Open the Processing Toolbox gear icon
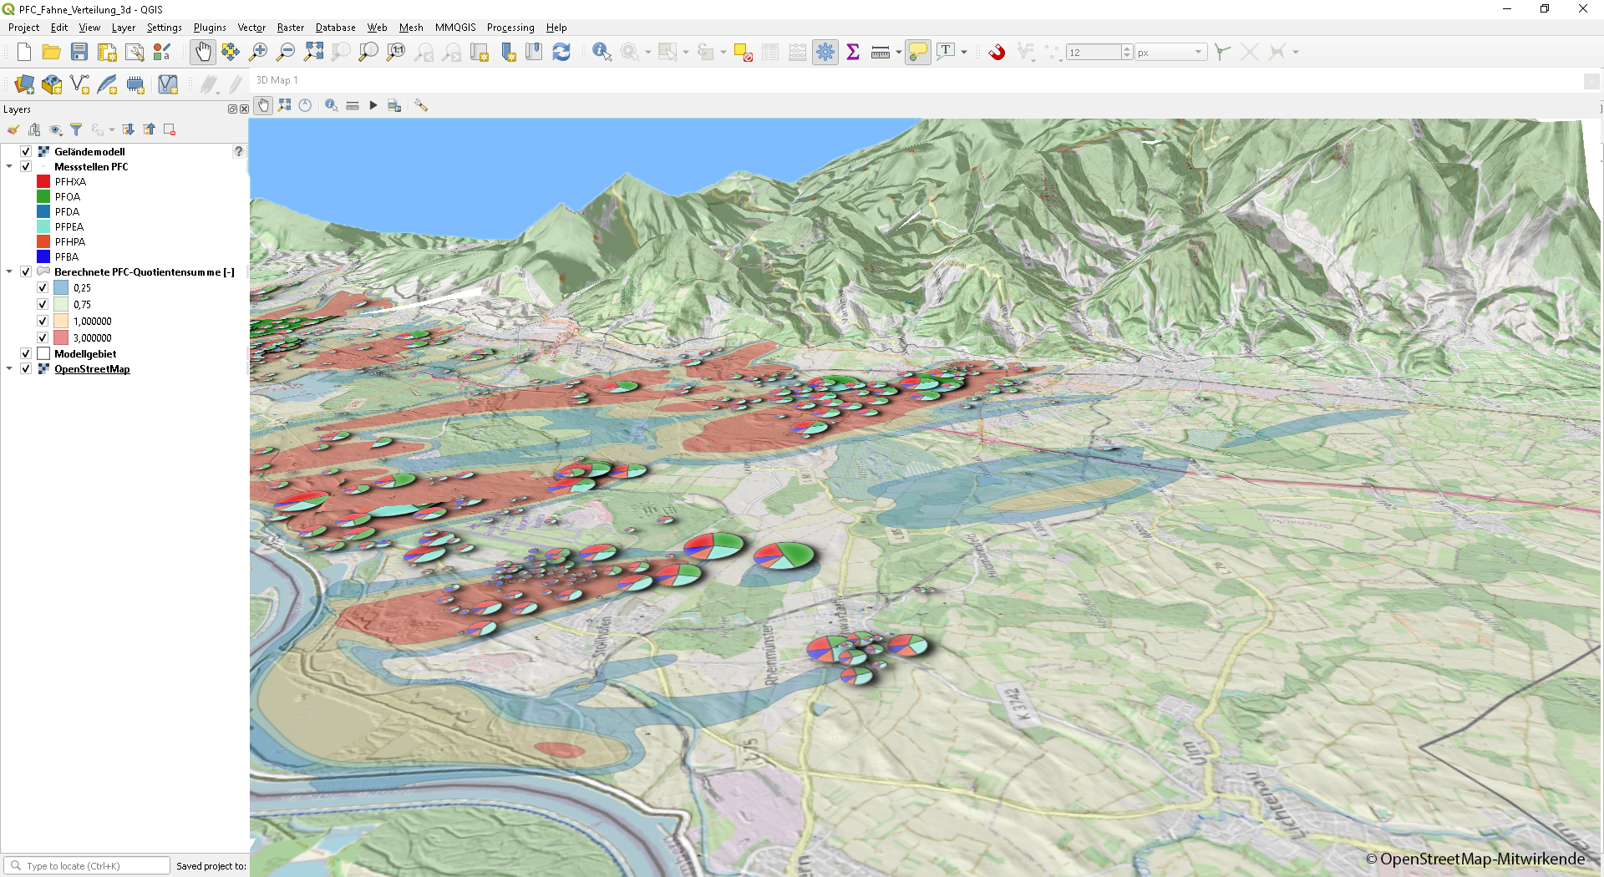Image resolution: width=1604 pixels, height=877 pixels. 825,52
